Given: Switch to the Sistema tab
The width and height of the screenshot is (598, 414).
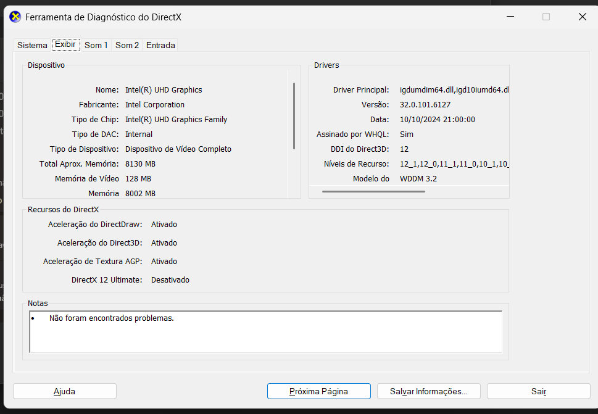Looking at the screenshot, I should click(x=32, y=45).
